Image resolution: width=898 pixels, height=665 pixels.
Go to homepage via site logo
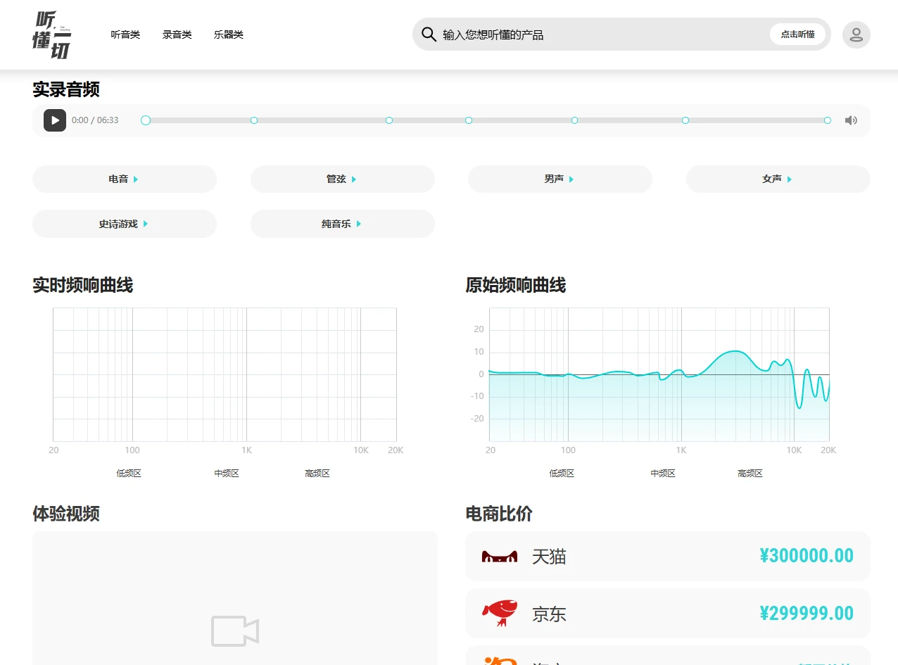[x=53, y=34]
